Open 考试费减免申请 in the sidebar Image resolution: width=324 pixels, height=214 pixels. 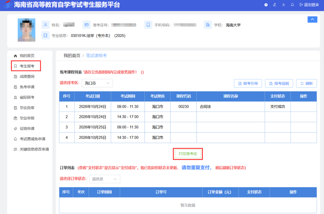point(29,139)
